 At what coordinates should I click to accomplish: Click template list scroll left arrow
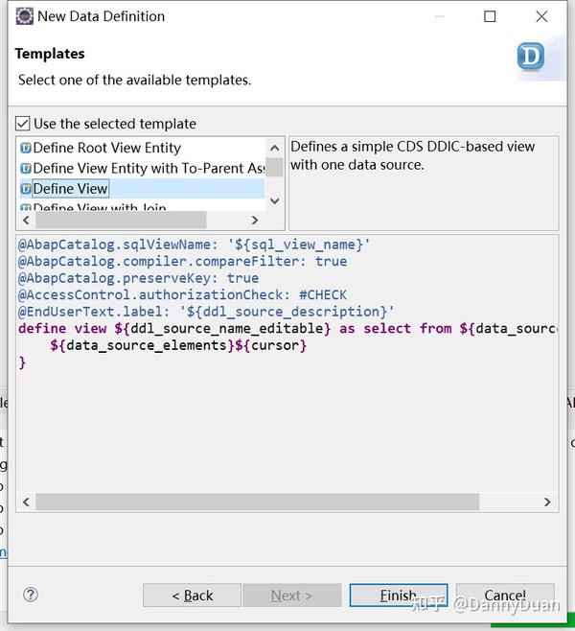coord(26,221)
